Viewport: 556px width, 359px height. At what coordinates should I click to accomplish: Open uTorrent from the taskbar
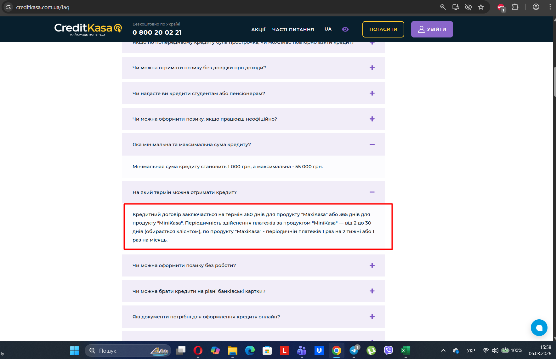pyautogui.click(x=371, y=350)
